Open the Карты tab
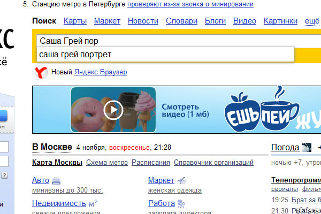This screenshot has height=214, width=321. (x=75, y=21)
